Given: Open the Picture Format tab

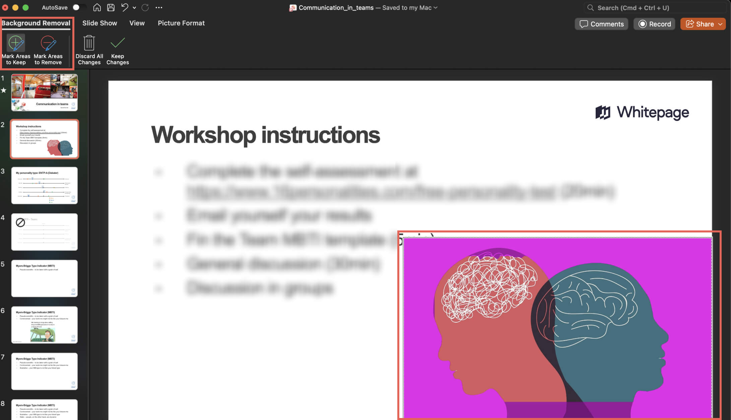Looking at the screenshot, I should click(x=181, y=23).
